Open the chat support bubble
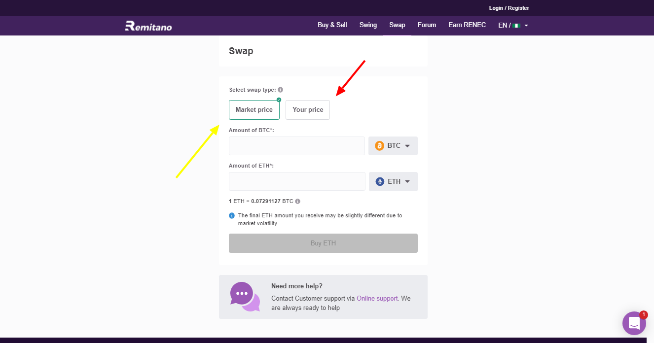Viewport: 654px width, 343px height. point(634,323)
